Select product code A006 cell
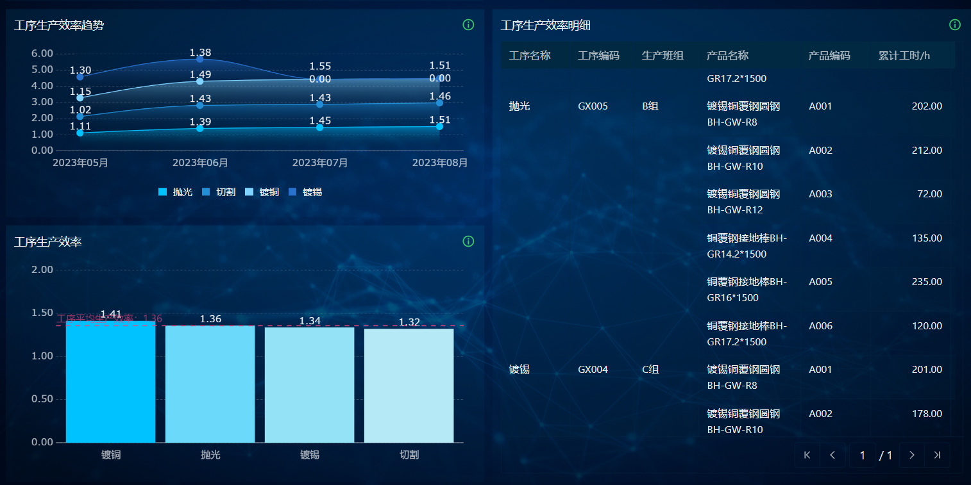 [820, 326]
